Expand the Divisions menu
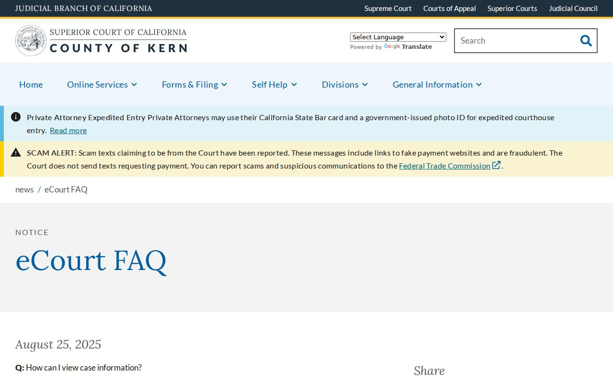Image resolution: width=613 pixels, height=383 pixels. pos(345,84)
